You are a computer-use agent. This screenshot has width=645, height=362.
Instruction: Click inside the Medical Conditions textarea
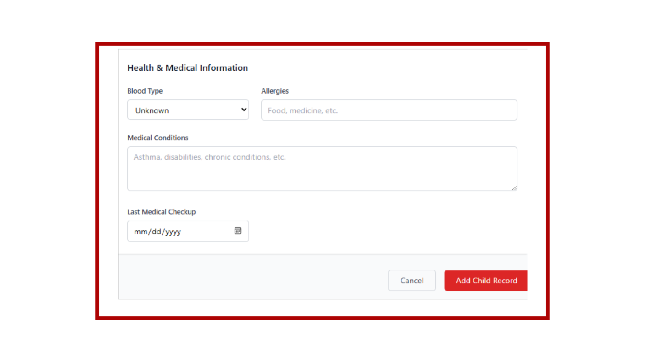coord(322,168)
